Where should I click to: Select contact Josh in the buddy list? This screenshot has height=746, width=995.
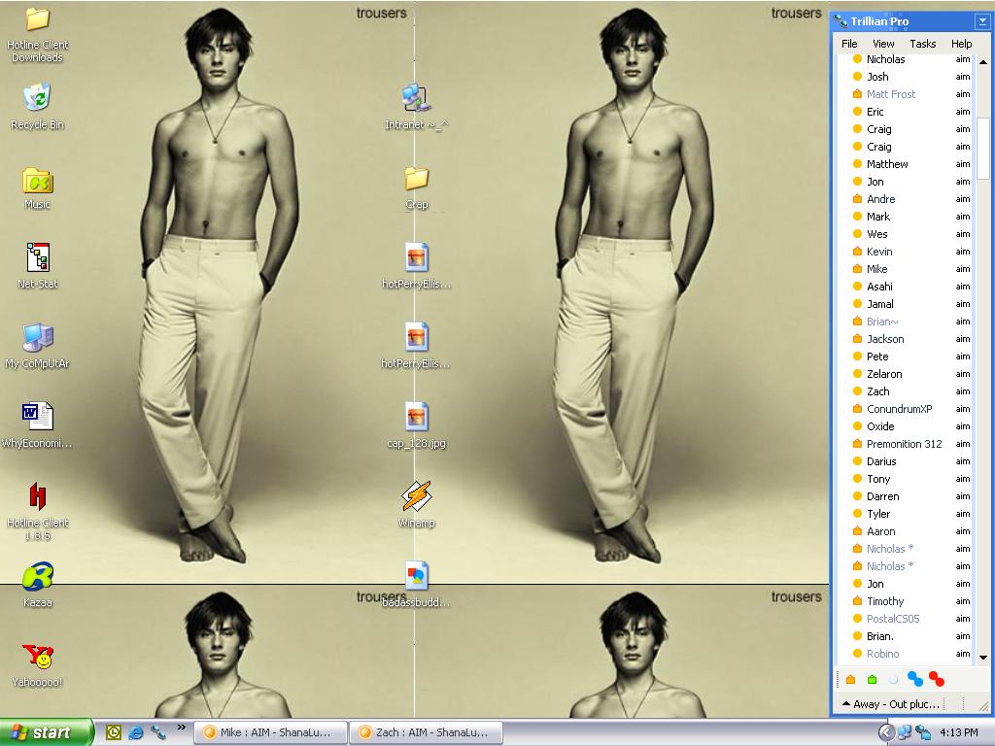(904, 77)
